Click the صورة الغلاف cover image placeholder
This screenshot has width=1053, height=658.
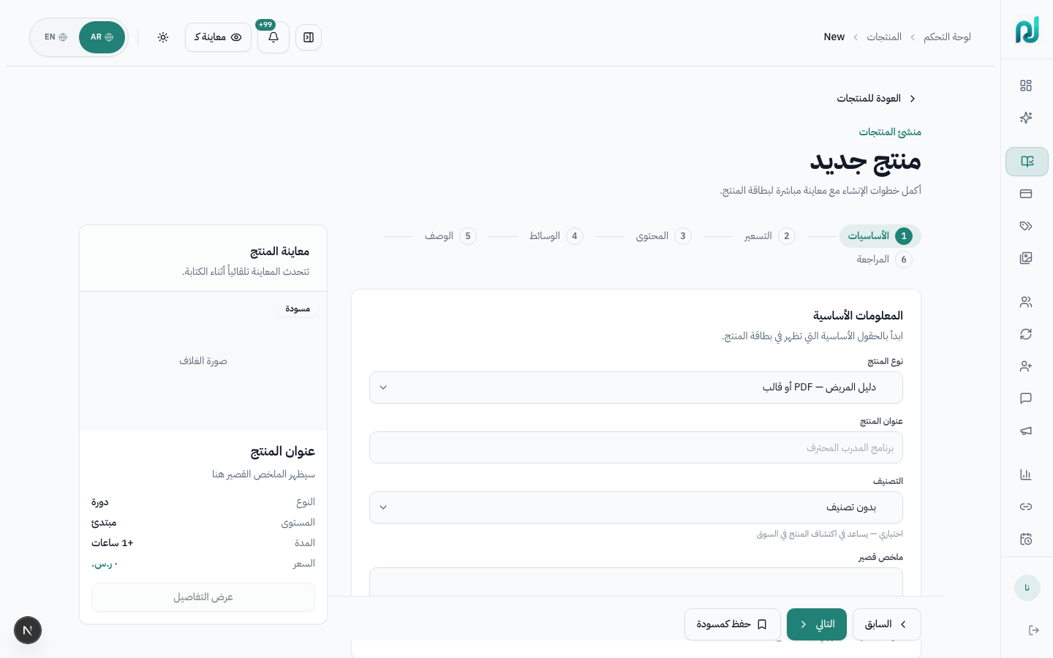(x=203, y=361)
